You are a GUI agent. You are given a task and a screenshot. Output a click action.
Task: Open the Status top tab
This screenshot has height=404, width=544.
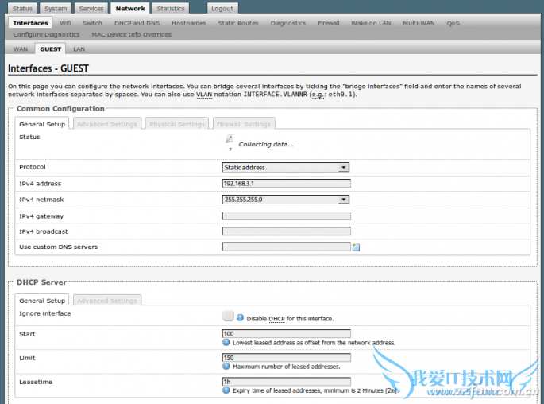(22, 8)
